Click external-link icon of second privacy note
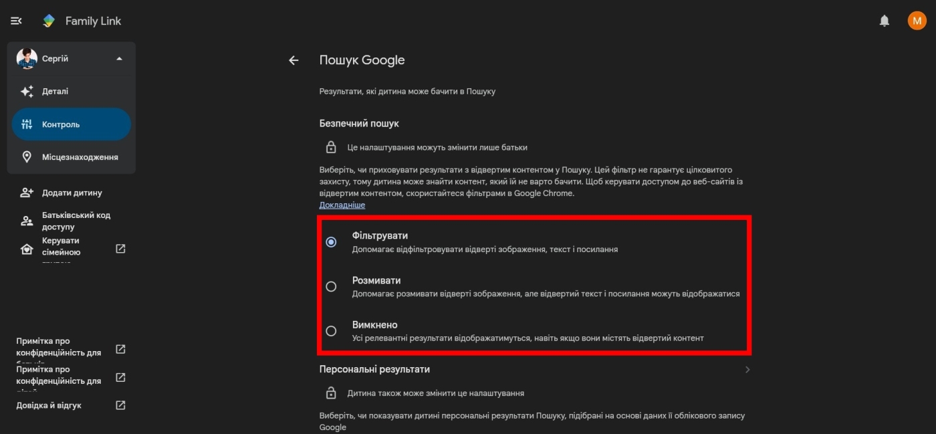 pos(120,377)
